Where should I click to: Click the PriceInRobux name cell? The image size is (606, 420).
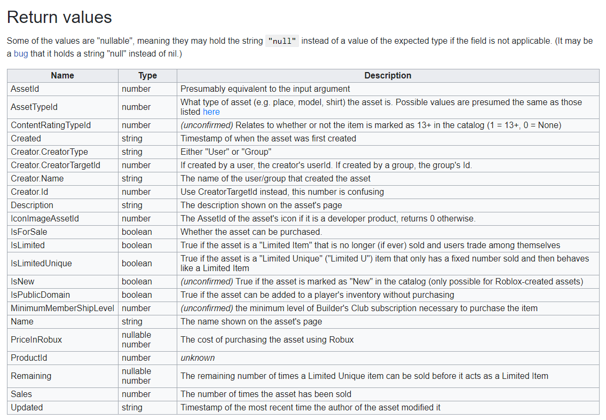click(x=36, y=340)
